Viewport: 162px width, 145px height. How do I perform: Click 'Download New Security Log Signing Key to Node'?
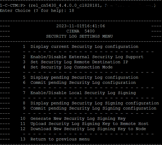pos(88,129)
